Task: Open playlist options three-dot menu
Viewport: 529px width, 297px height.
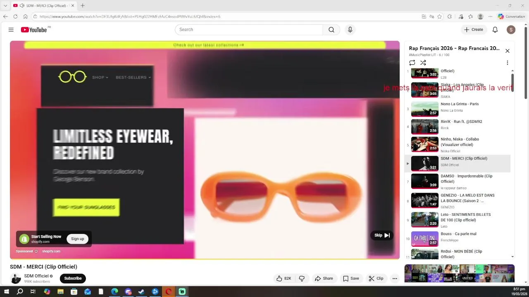Action: click(508, 63)
